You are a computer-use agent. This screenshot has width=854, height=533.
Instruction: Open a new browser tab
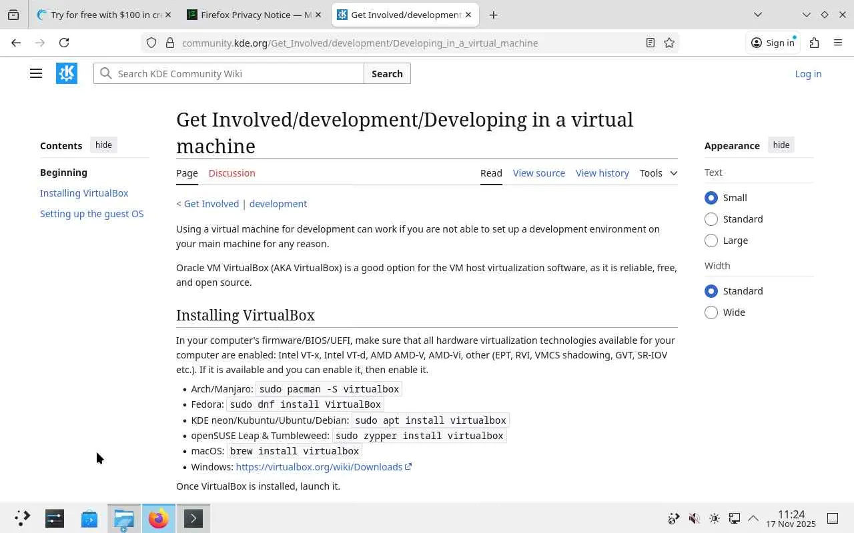click(493, 15)
